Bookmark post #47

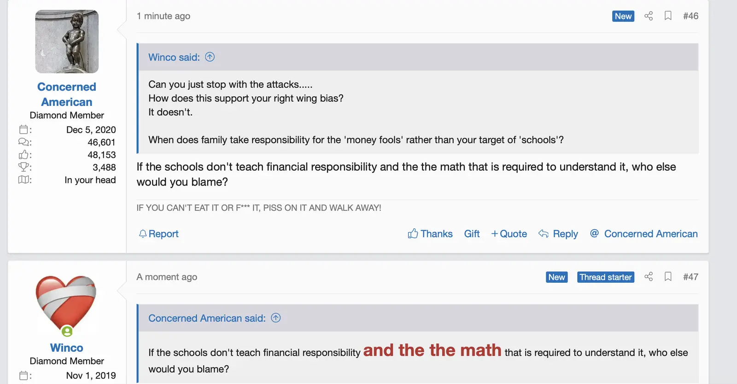pos(668,277)
